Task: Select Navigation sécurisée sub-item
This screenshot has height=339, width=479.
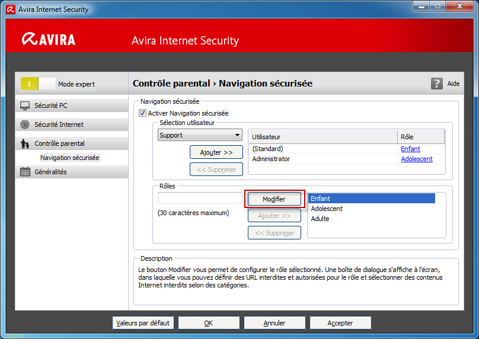Action: point(69,158)
